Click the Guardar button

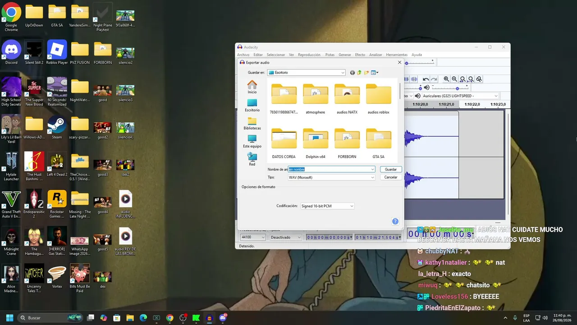pyautogui.click(x=391, y=169)
